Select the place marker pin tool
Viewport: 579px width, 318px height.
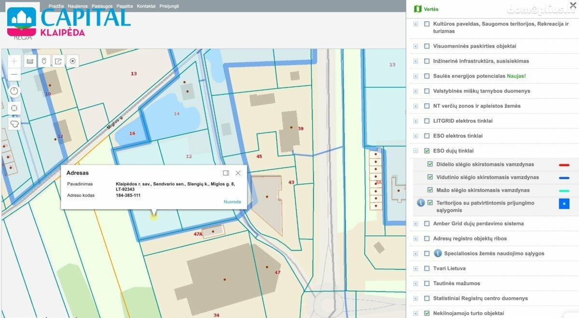point(44,61)
